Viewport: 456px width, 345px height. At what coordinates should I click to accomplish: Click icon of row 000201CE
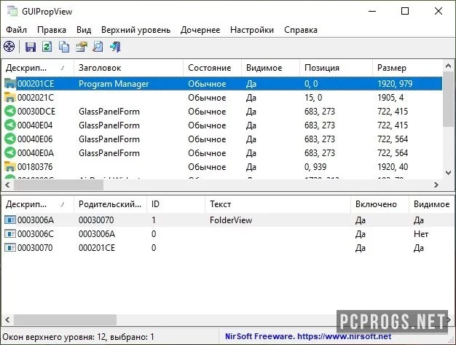[x=10, y=84]
